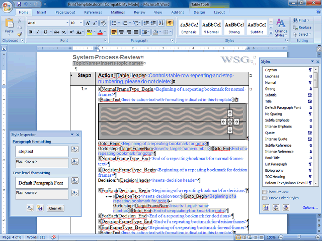
Task: Open Manage Styles from Styles pane
Action: pyautogui.click(x=286, y=207)
